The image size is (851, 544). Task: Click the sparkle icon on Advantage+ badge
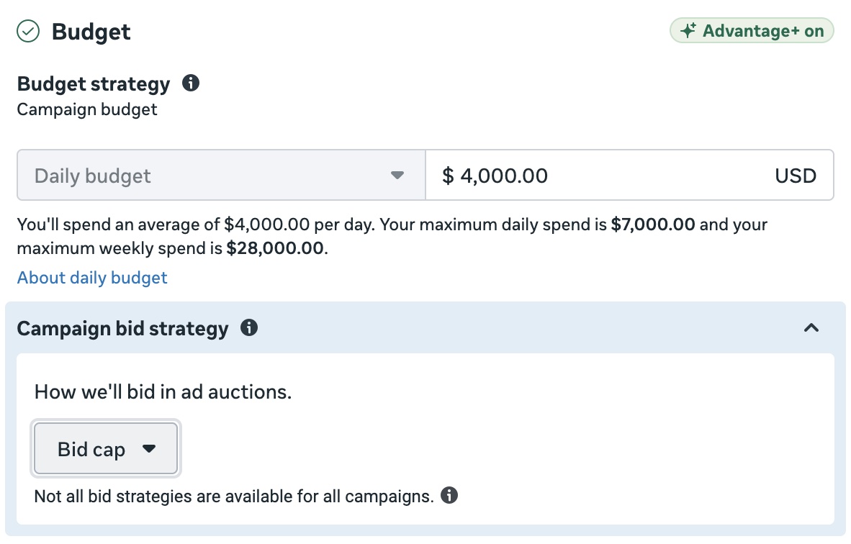point(689,30)
